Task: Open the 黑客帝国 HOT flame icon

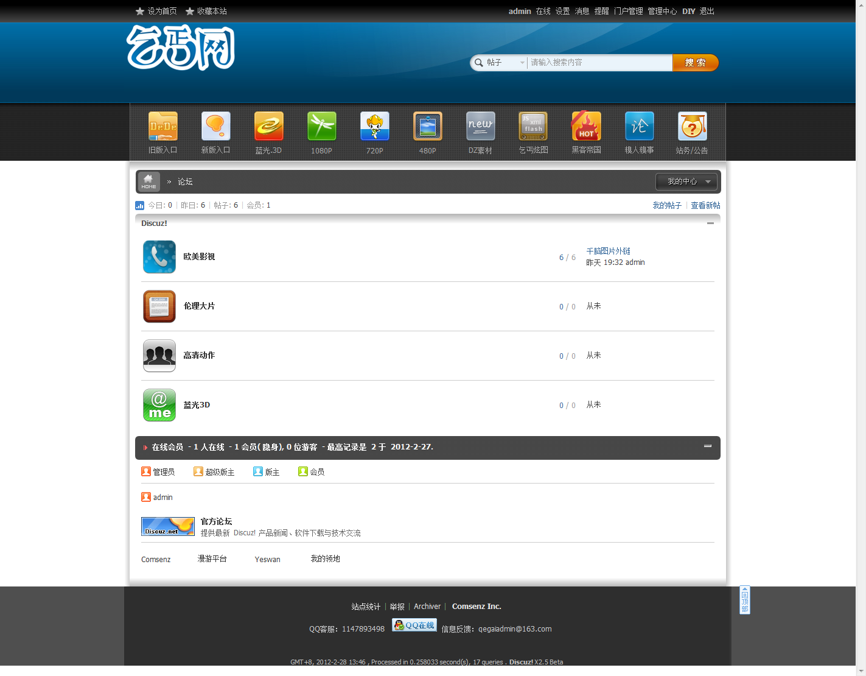Action: [x=586, y=126]
